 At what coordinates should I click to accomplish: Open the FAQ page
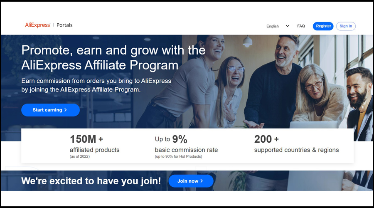pos(301,26)
